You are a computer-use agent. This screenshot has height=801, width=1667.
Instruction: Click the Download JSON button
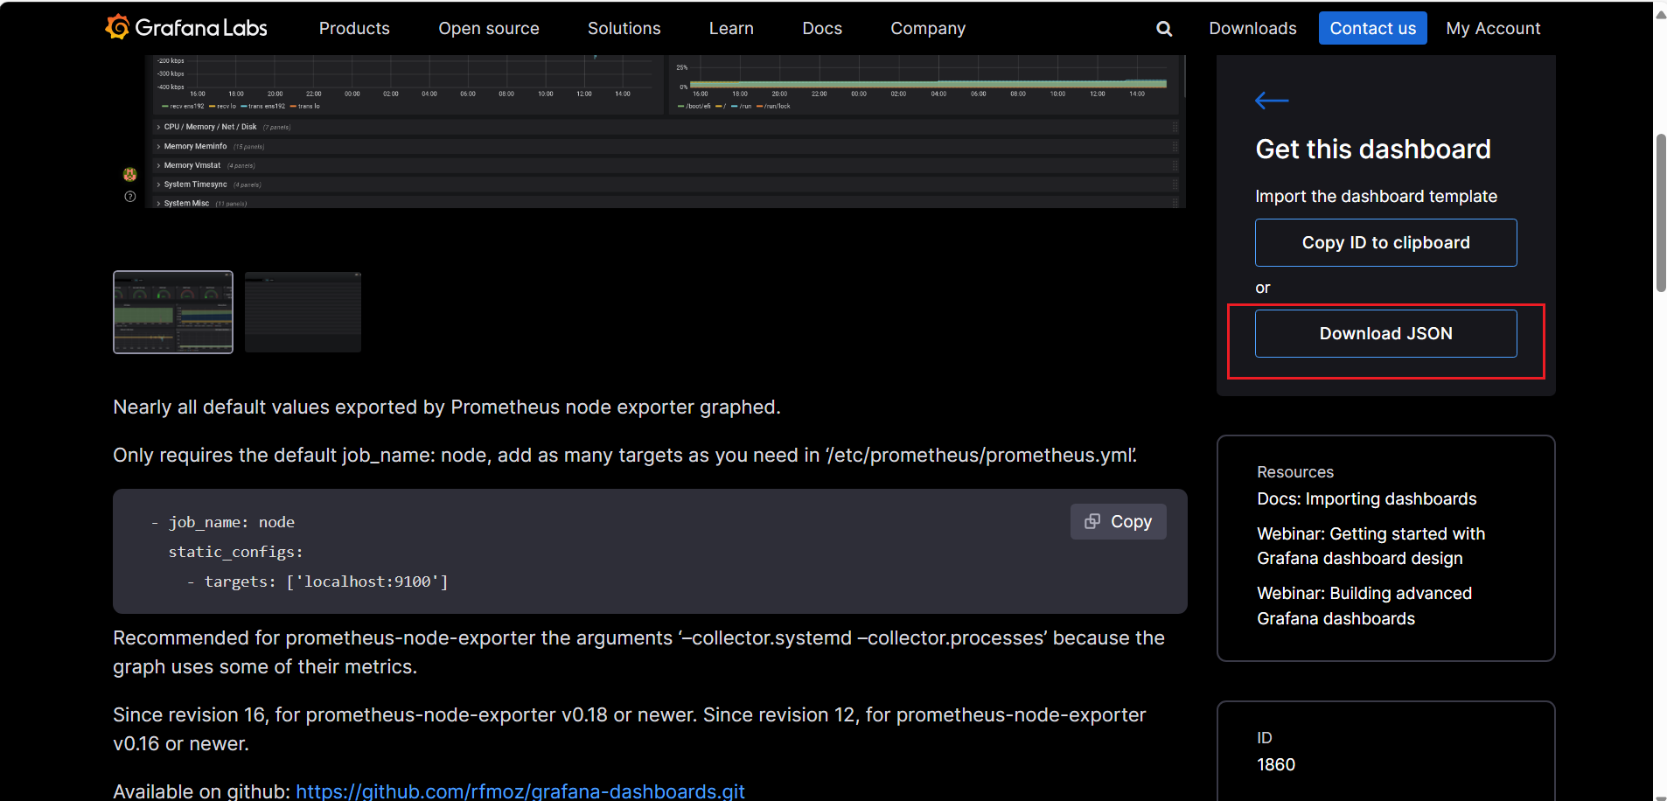coord(1385,333)
